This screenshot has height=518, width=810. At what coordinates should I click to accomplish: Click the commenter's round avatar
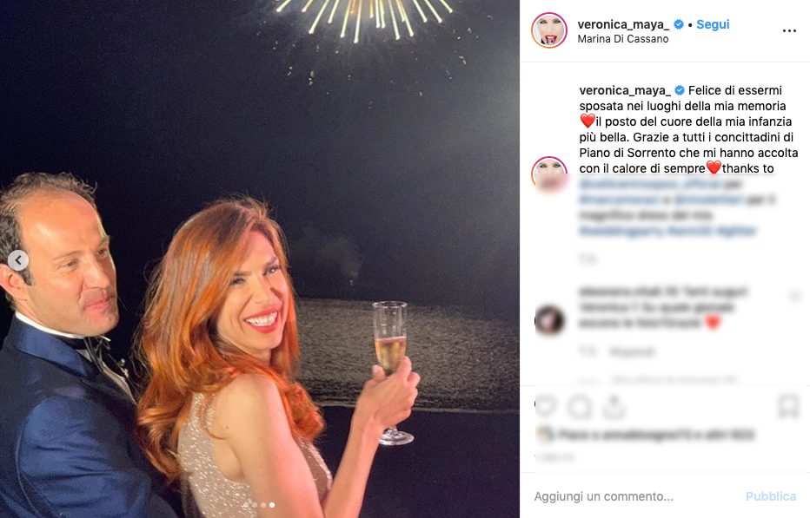[x=549, y=320]
